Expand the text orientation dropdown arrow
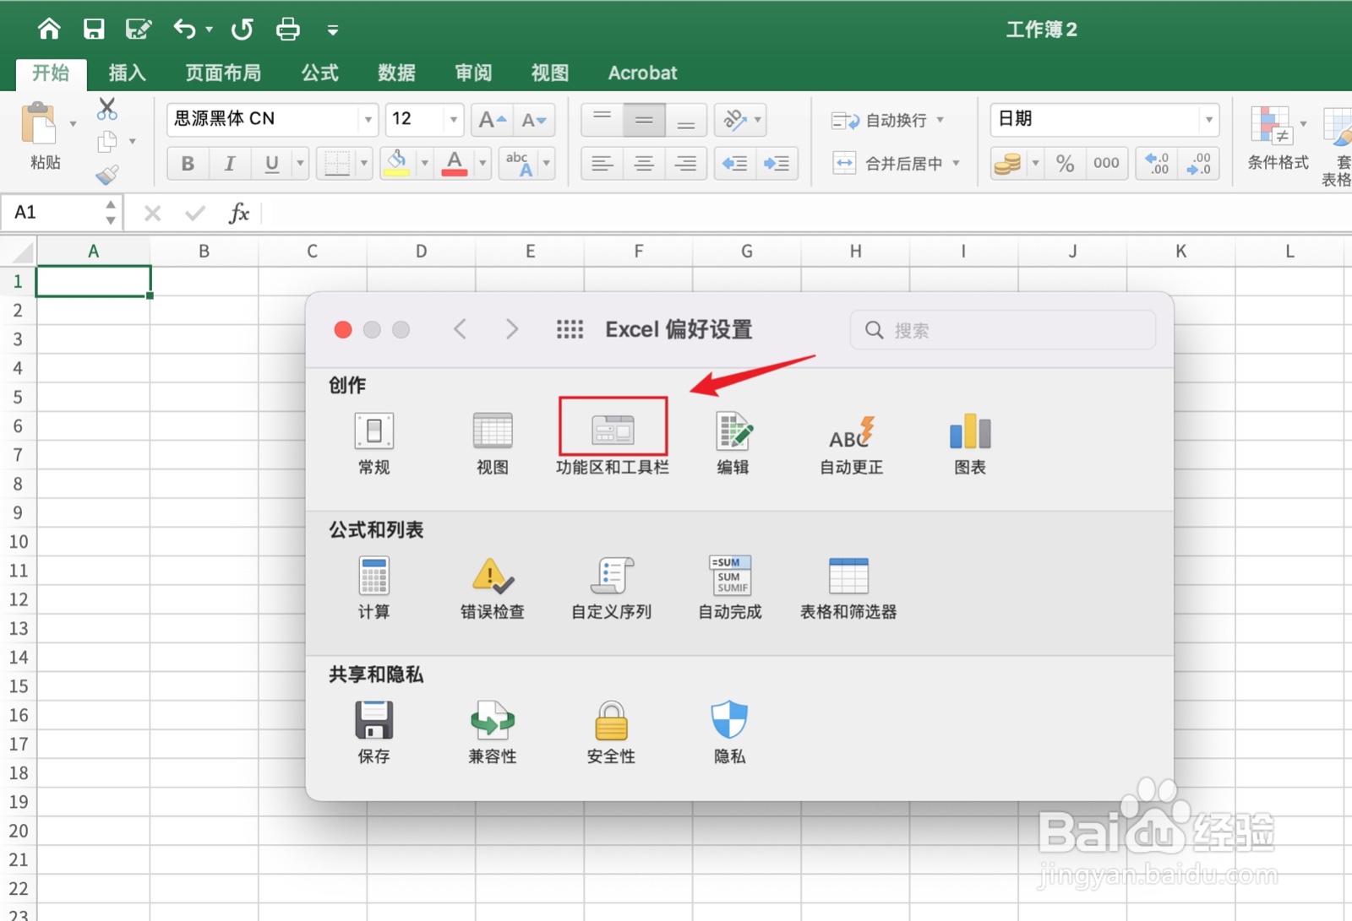The height and width of the screenshot is (921, 1352). (758, 120)
